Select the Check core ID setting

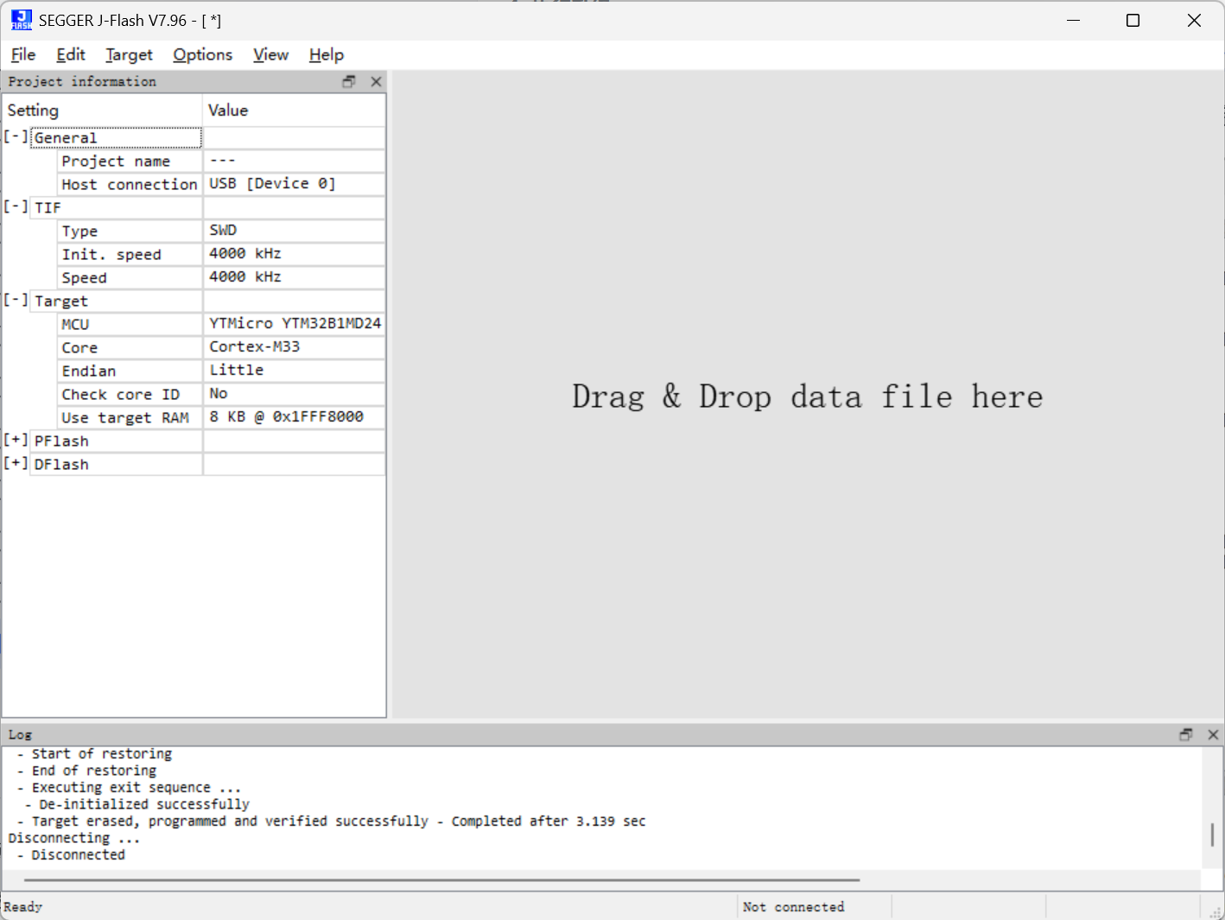[130, 394]
